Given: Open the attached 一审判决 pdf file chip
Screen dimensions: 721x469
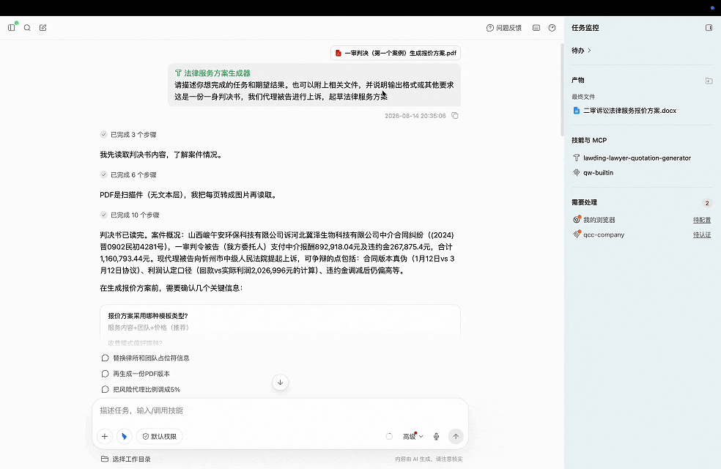Looking at the screenshot, I should pyautogui.click(x=396, y=53).
